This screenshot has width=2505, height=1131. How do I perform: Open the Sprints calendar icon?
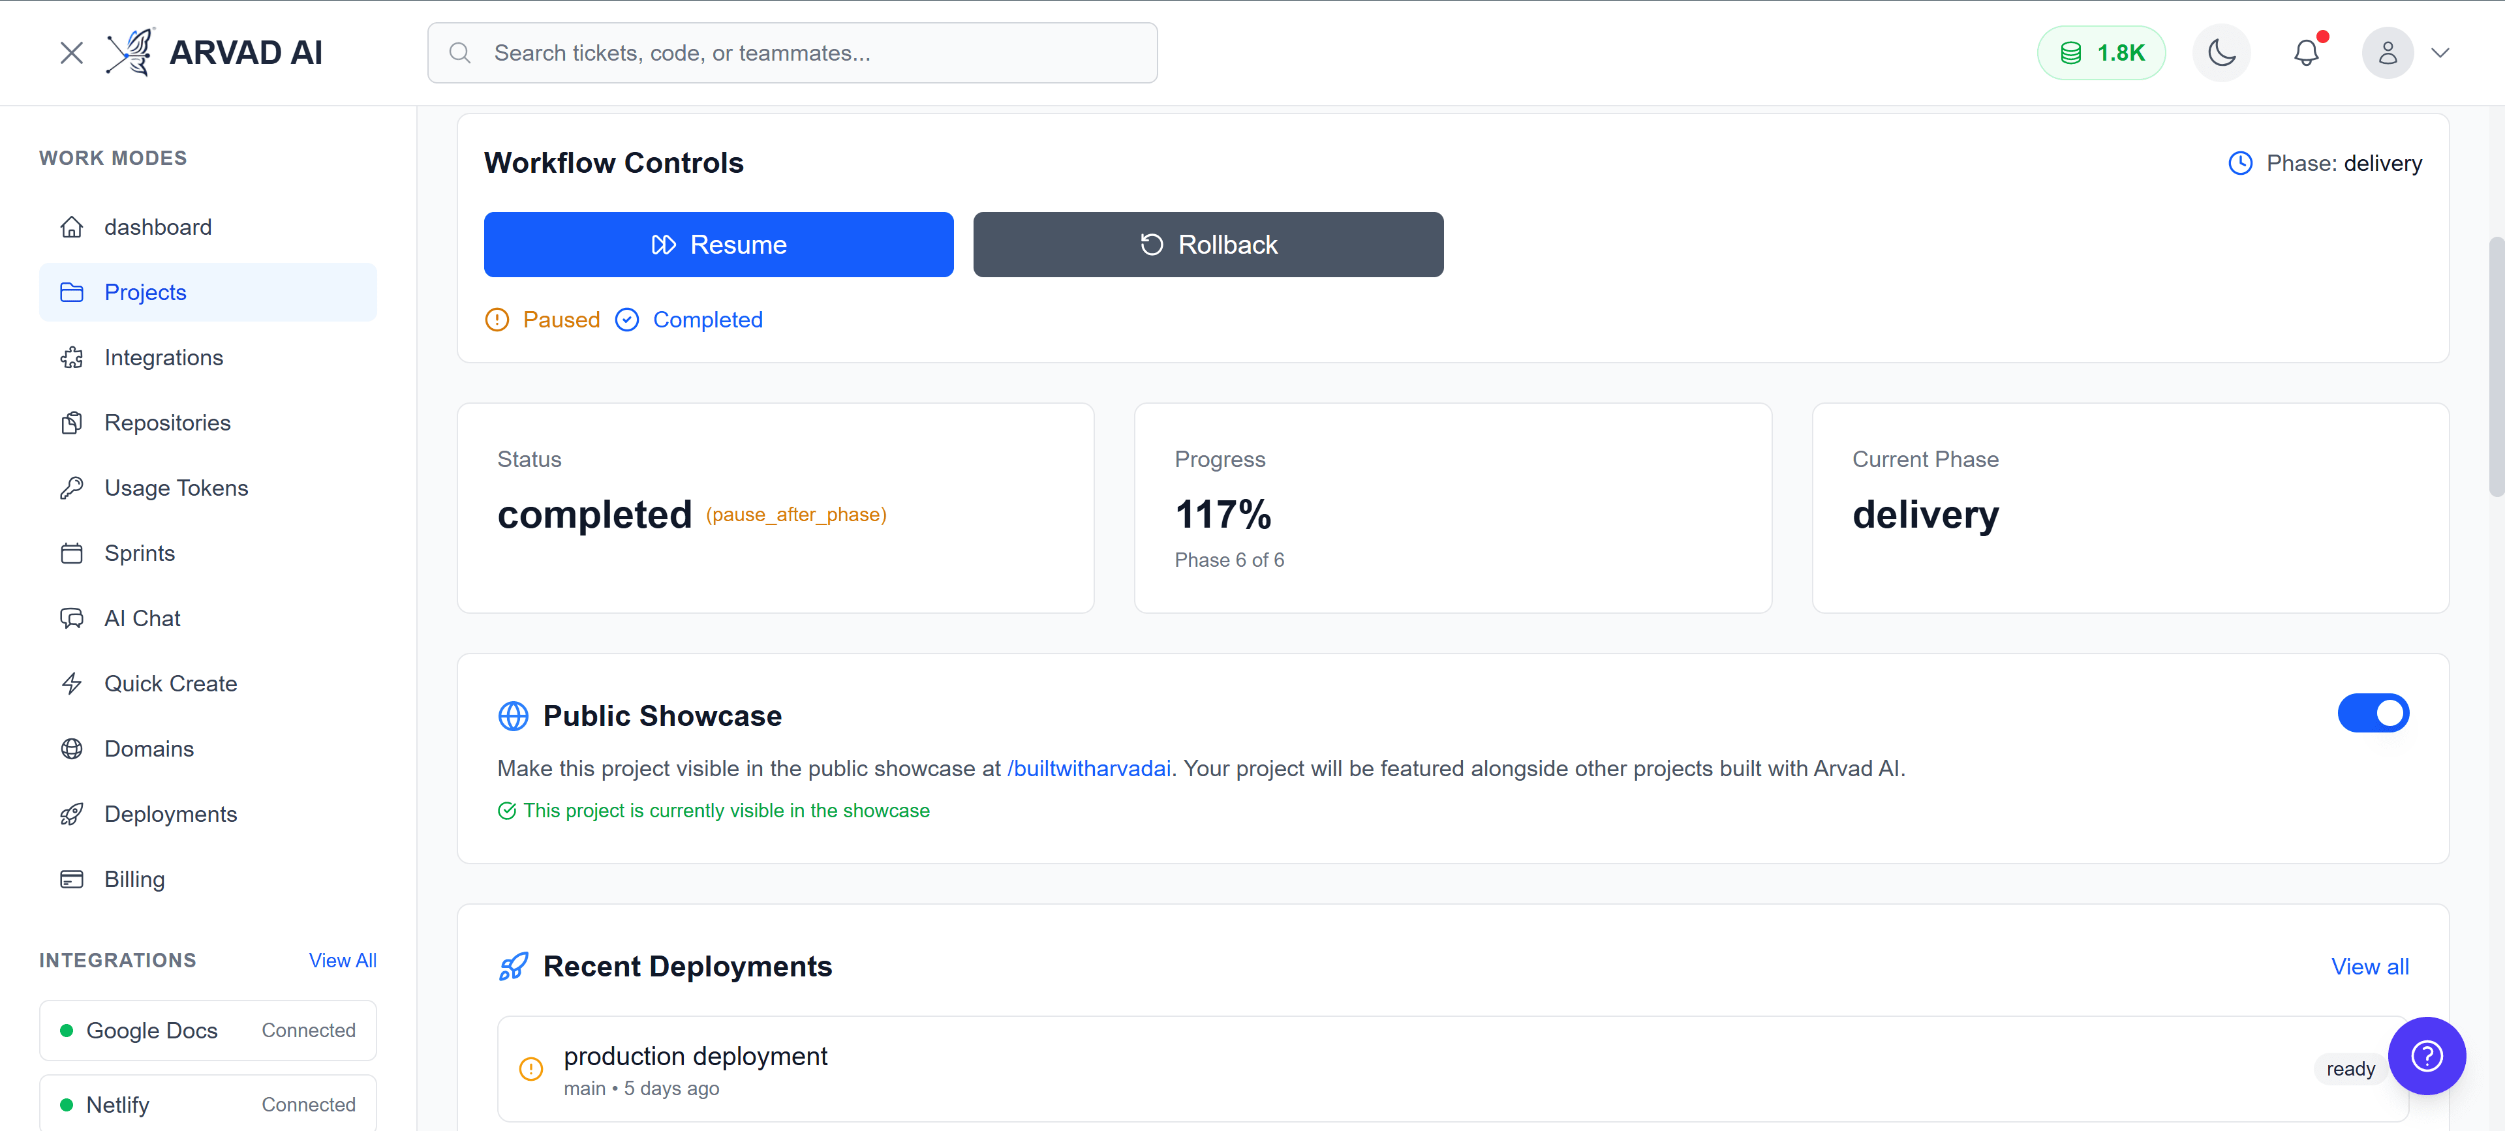(x=73, y=553)
